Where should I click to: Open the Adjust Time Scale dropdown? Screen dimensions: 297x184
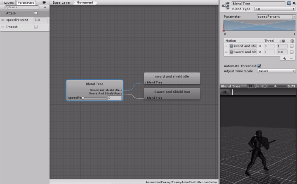click(276, 71)
